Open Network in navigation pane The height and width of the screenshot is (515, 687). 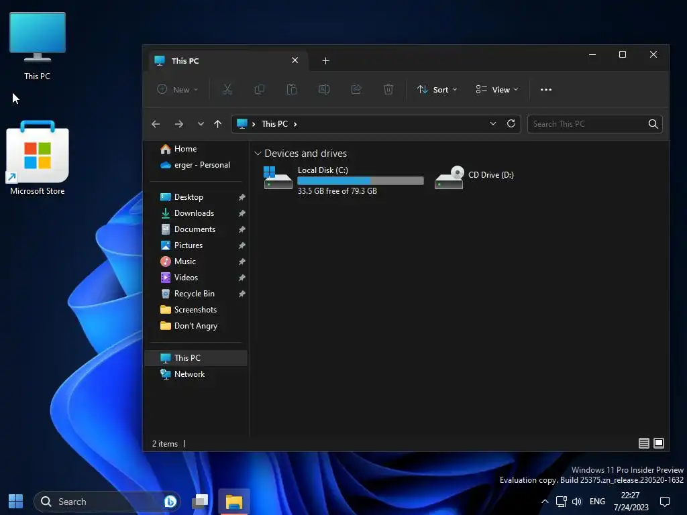(x=197, y=374)
